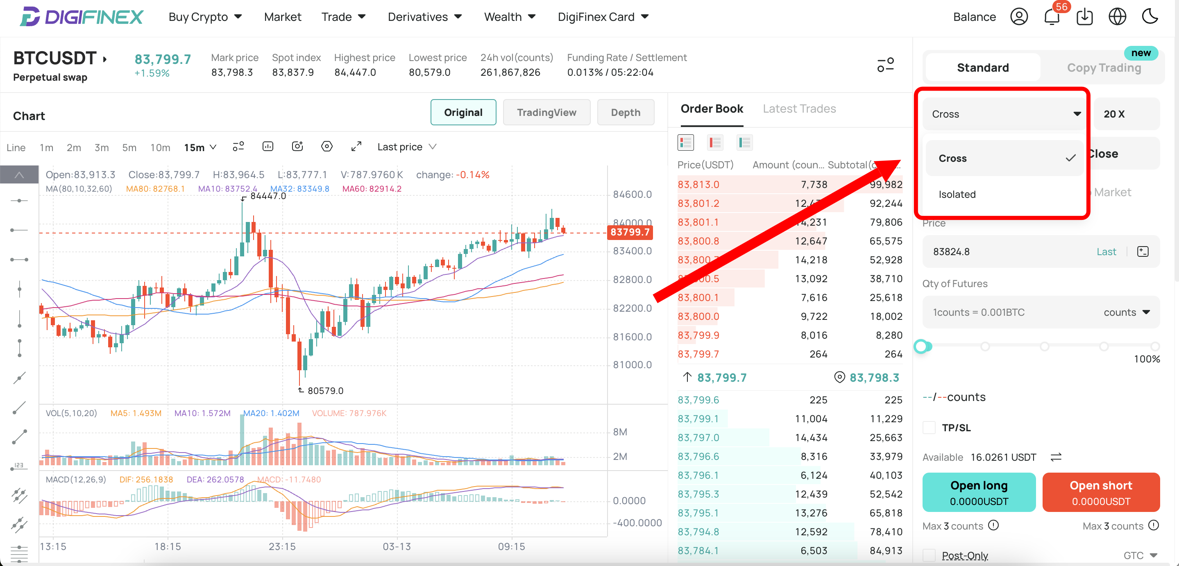Screen dimensions: 1179x566
Task: Select the vertical straight line drawing tool
Action: click(19, 289)
